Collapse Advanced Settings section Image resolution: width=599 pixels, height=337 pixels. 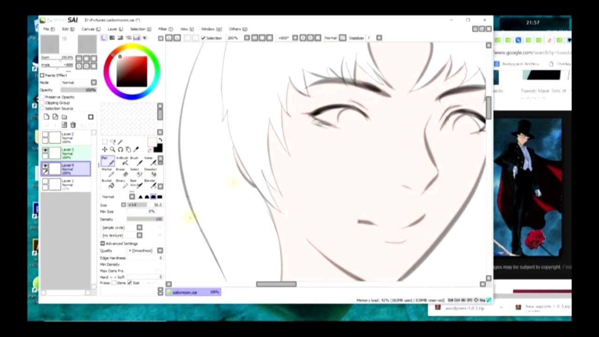tap(102, 243)
